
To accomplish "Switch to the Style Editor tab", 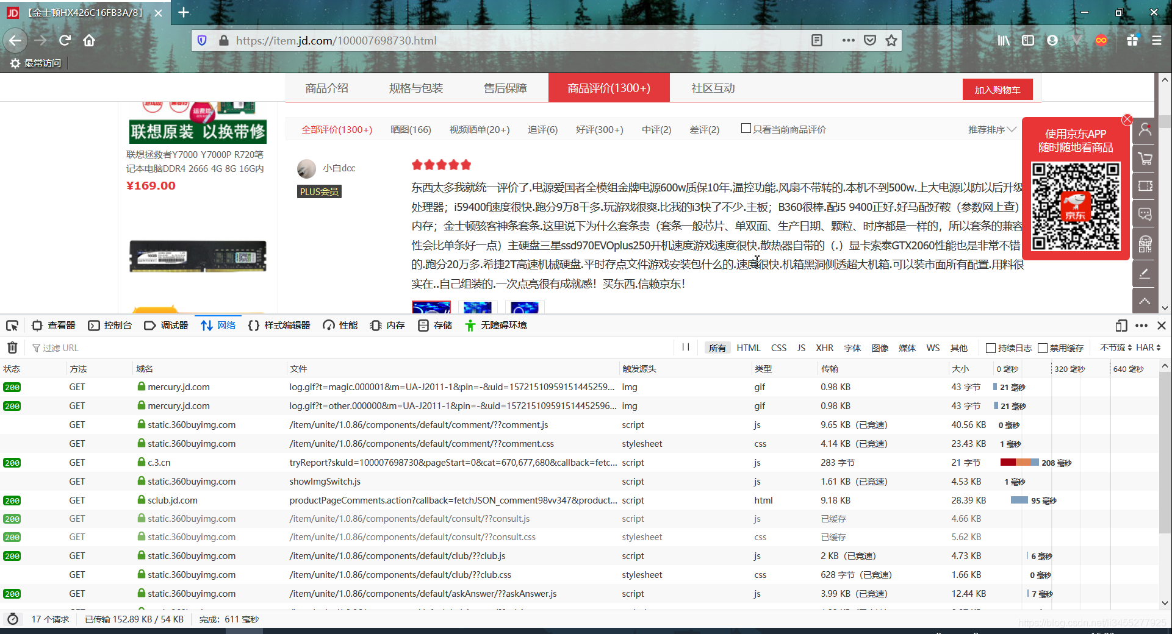I will 279,326.
